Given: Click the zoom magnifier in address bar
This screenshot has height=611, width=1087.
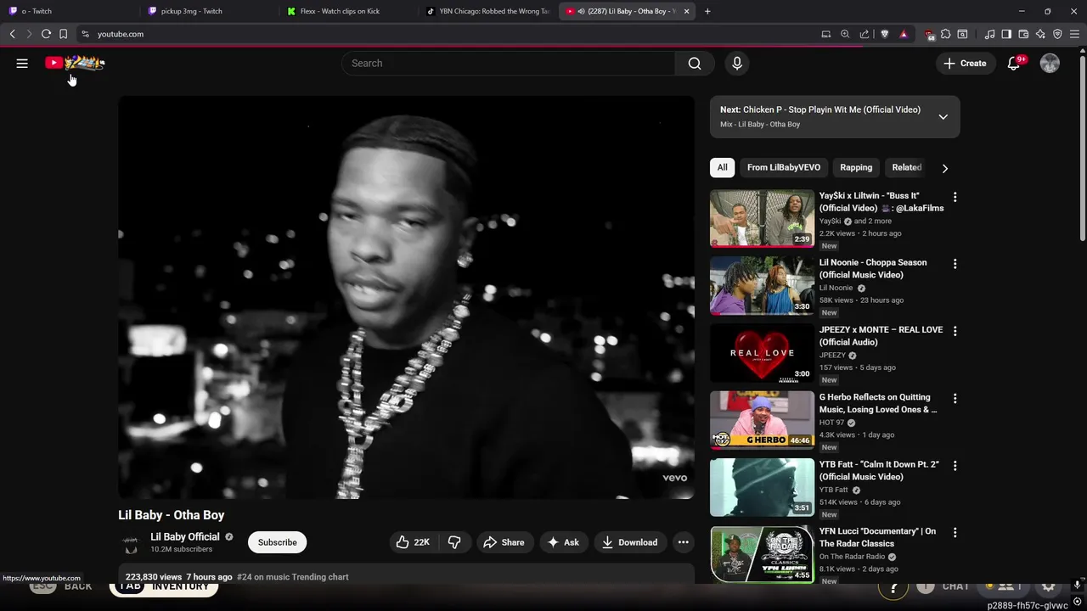Looking at the screenshot, I should 845,34.
